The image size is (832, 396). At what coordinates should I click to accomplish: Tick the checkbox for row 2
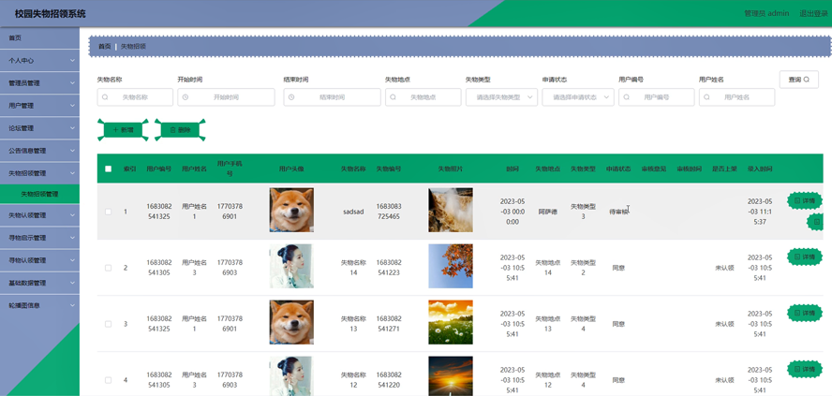109,268
